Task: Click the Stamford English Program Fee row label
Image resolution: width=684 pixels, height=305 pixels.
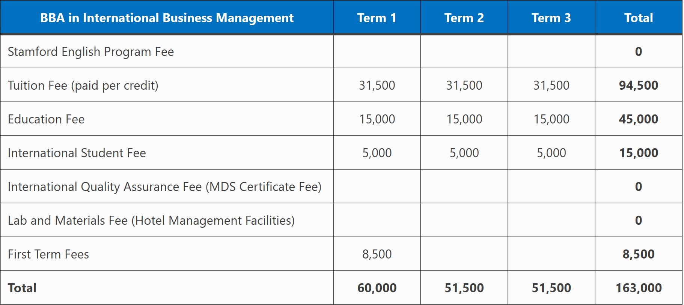Action: tap(91, 52)
